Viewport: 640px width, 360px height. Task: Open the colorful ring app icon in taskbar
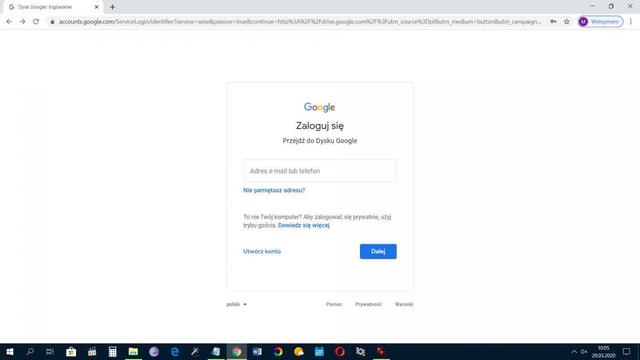pos(278,351)
